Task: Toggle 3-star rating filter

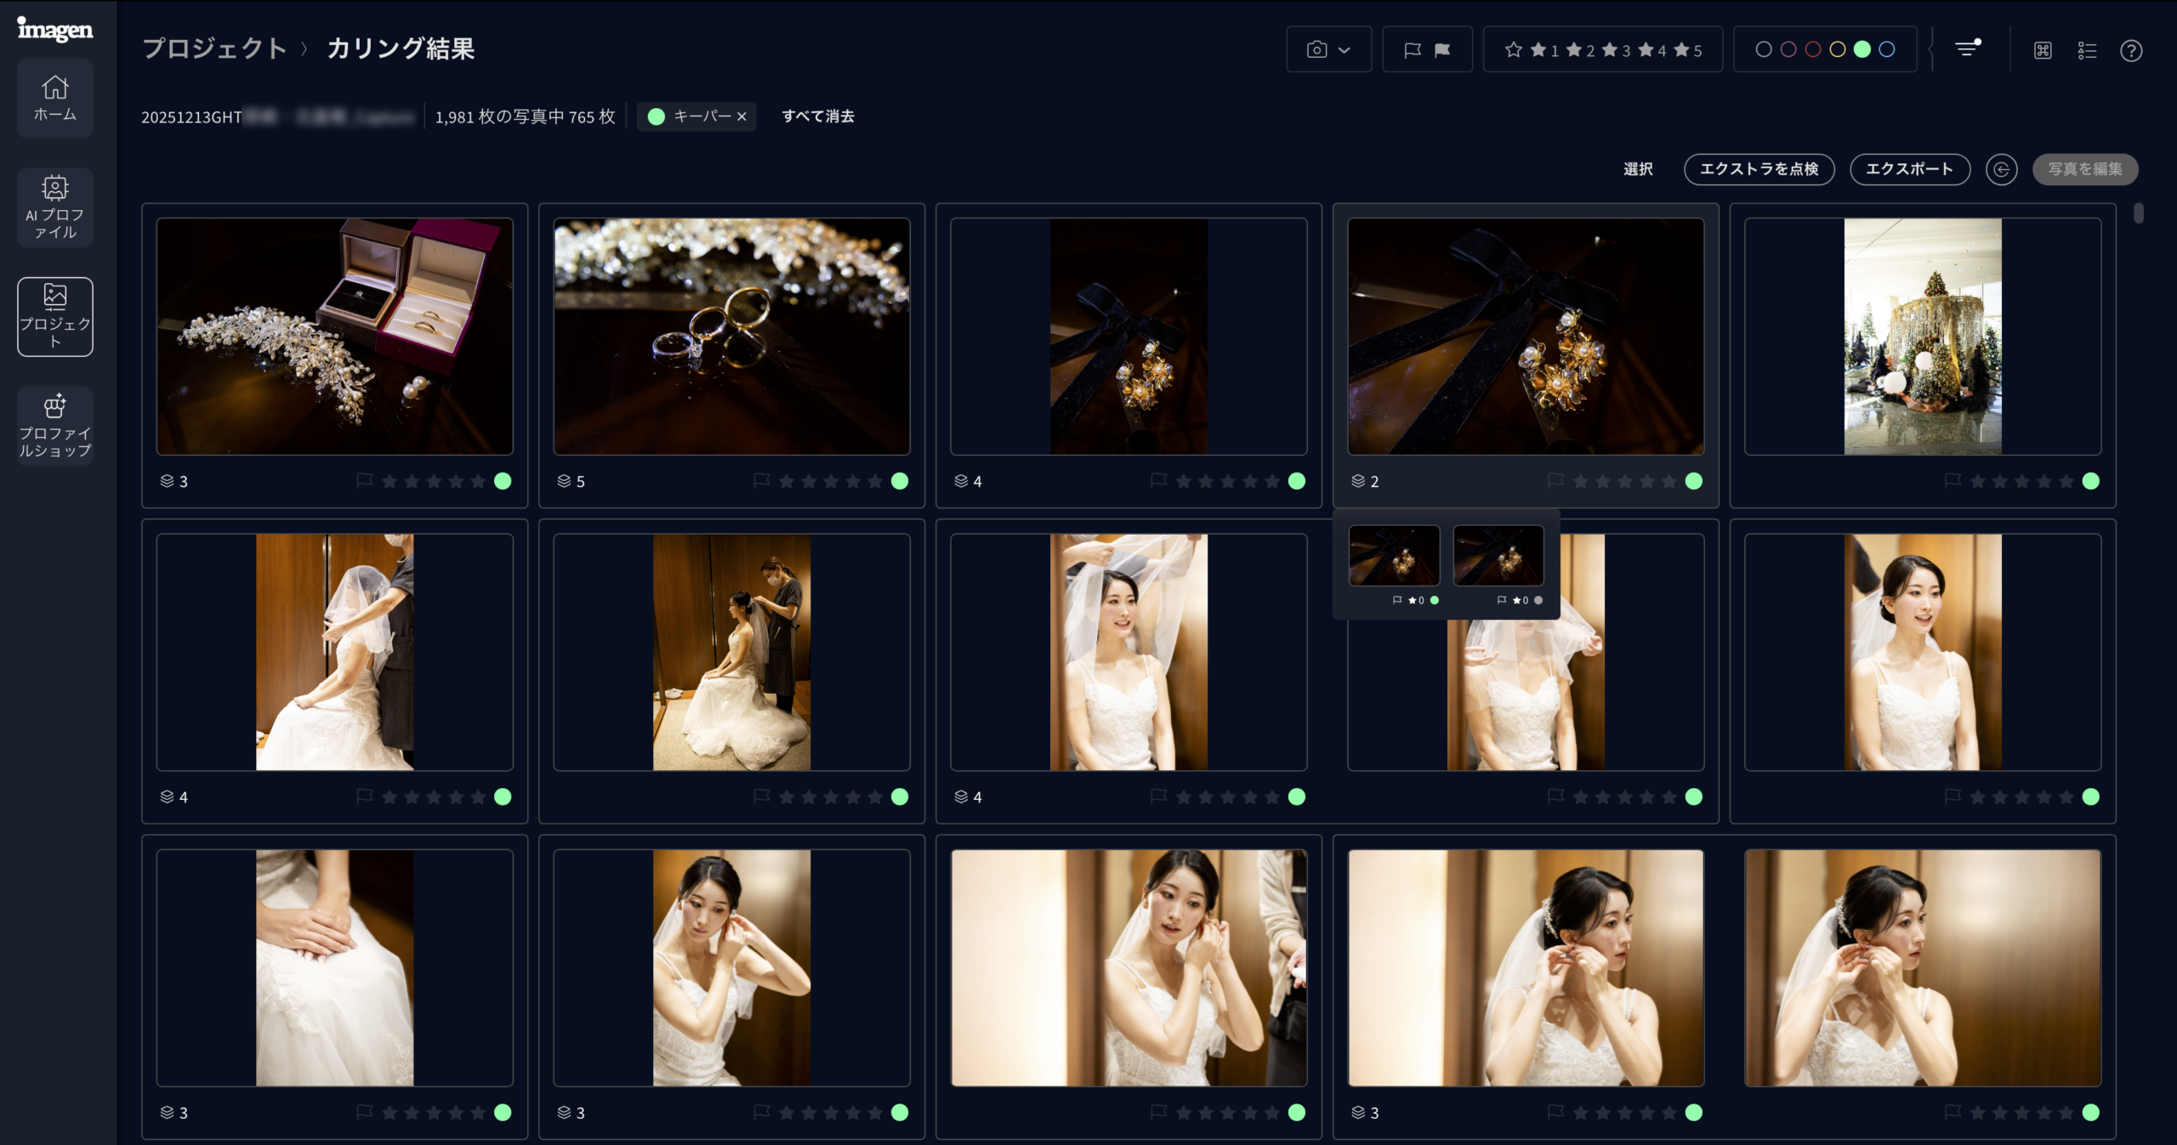Action: click(1616, 50)
